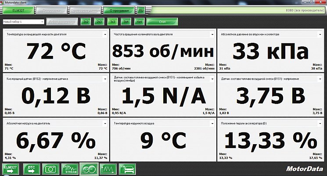Expand B1S1 sensor voltage parameter dropdown
Screen dimensions: 327x176
pyautogui.click(x=320, y=79)
